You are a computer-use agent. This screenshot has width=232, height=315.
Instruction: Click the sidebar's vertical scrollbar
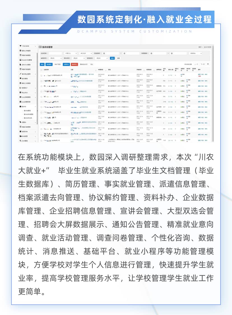[37, 88]
